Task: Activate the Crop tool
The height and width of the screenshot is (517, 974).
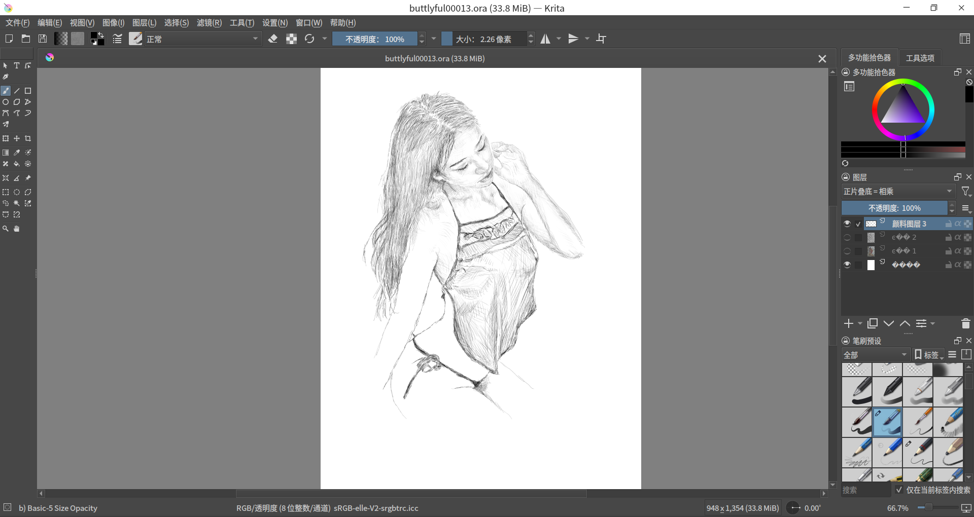Action: (x=28, y=138)
